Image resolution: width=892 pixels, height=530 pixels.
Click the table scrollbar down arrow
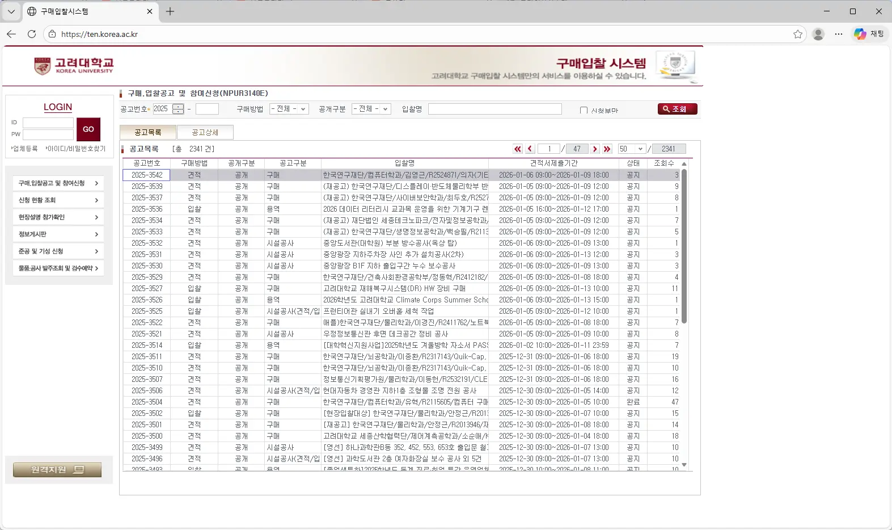(684, 465)
